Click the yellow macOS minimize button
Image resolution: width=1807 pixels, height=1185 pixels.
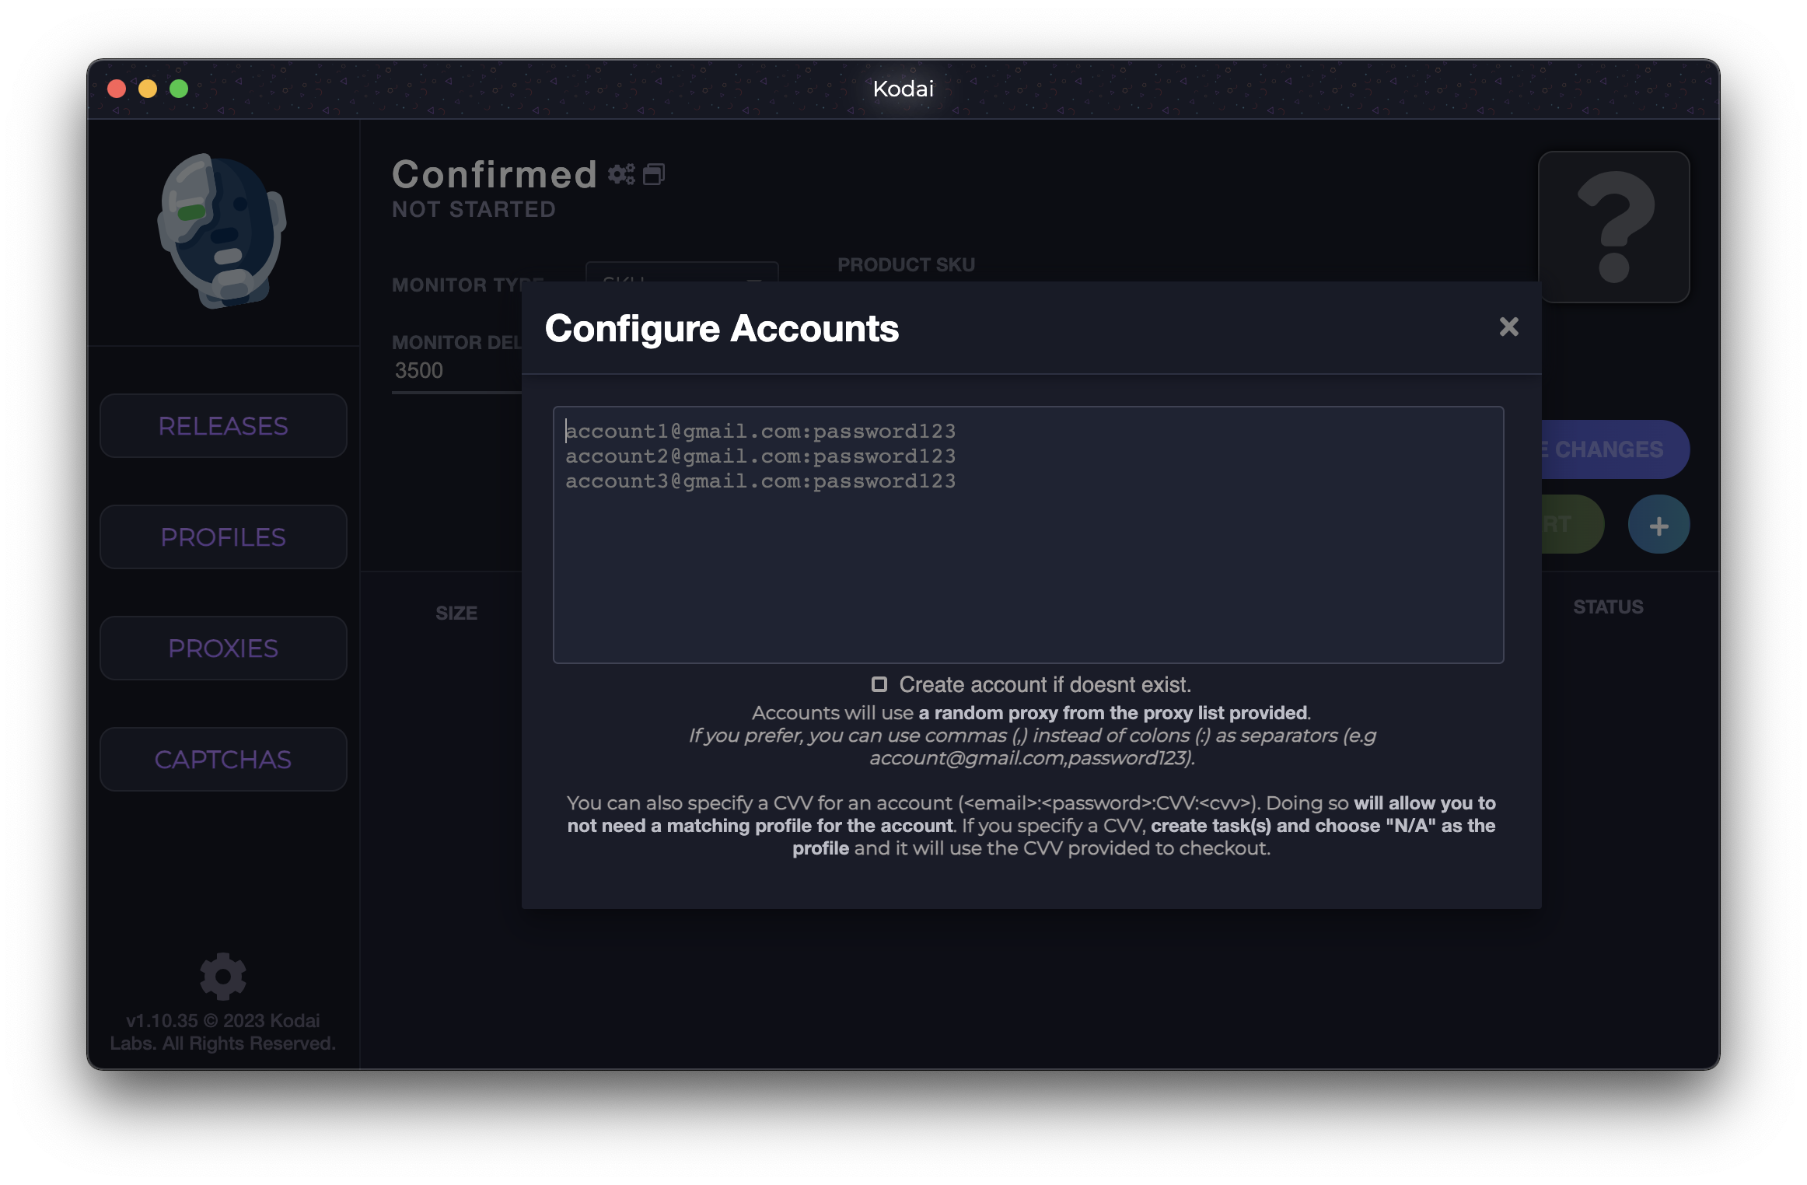coord(148,89)
